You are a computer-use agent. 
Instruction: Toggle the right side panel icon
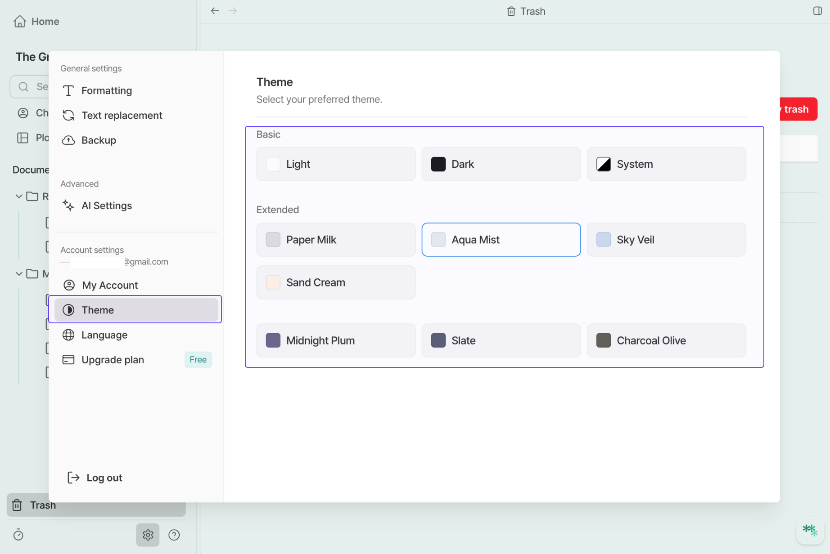pos(817,11)
